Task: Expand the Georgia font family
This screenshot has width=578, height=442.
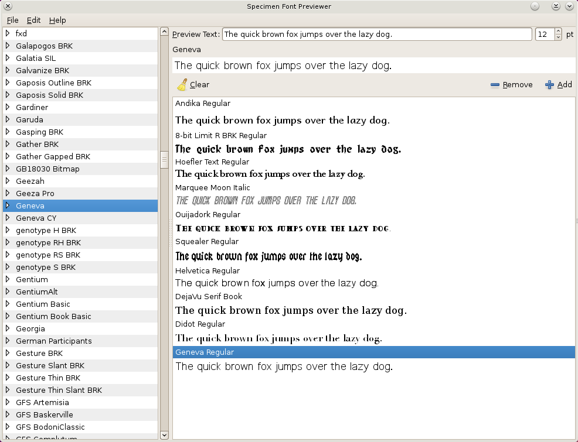Action: 8,328
